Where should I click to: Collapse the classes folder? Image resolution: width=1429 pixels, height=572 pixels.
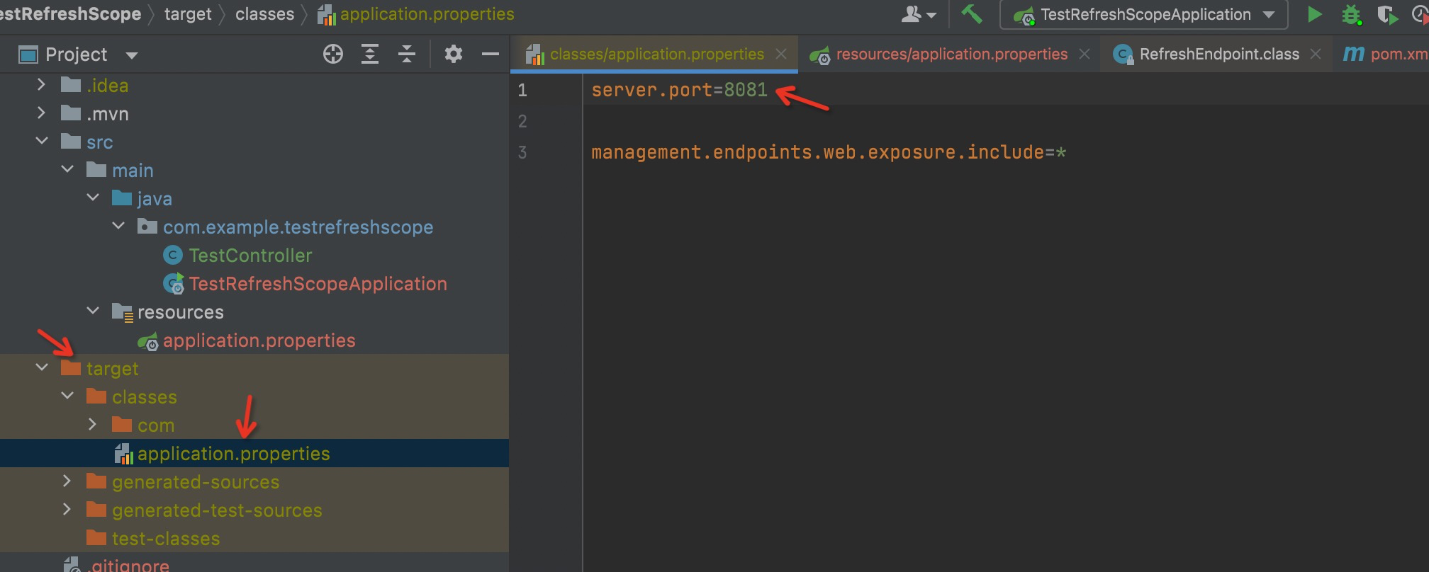tap(67, 396)
